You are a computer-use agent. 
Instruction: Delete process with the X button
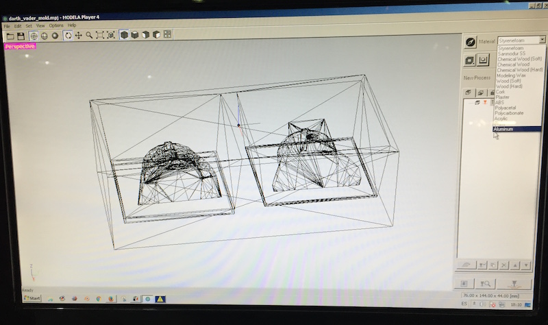click(503, 265)
